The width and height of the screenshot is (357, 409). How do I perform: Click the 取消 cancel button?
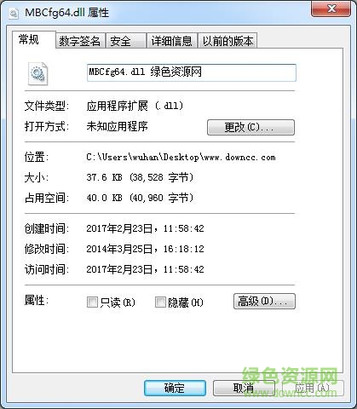coord(244,388)
